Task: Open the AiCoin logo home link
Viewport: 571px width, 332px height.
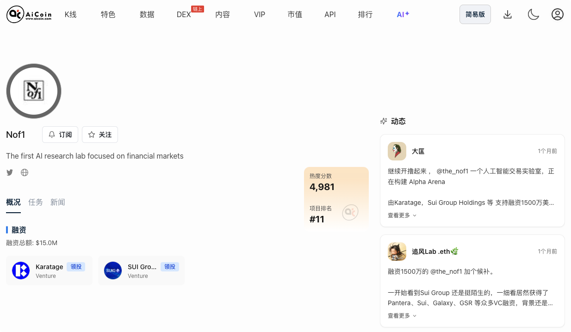Action: (x=29, y=14)
